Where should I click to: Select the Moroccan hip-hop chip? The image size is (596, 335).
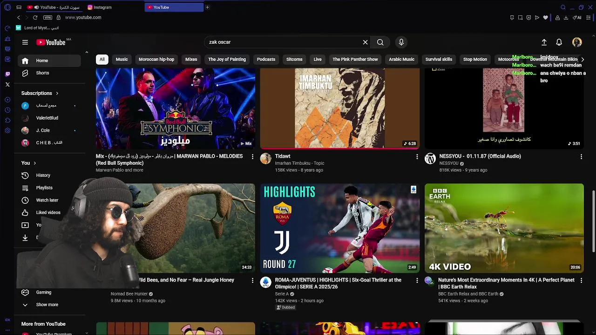tap(156, 60)
